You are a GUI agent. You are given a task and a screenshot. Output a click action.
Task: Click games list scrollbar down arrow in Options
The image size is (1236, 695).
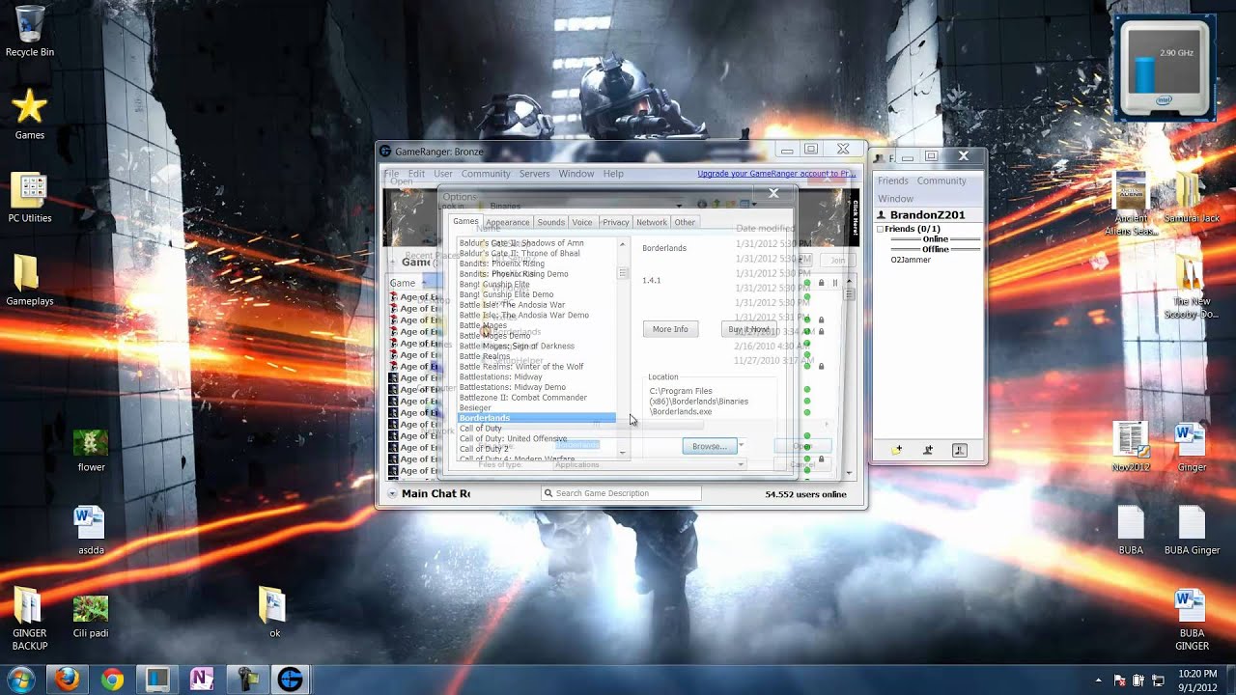tap(622, 452)
